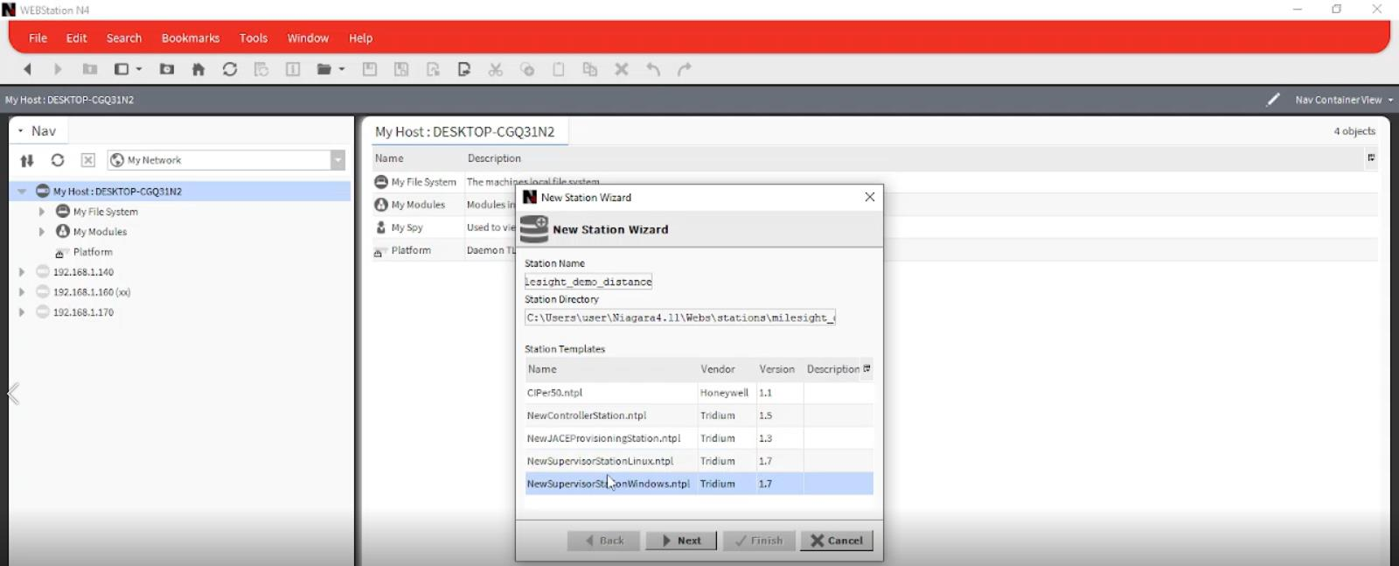Open the dropdown arrow beside the Open icon
Screen dimensions: 1399x566
tap(342, 69)
